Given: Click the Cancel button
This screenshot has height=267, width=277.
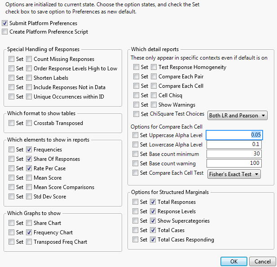Looking at the screenshot, I should click(x=262, y=262).
